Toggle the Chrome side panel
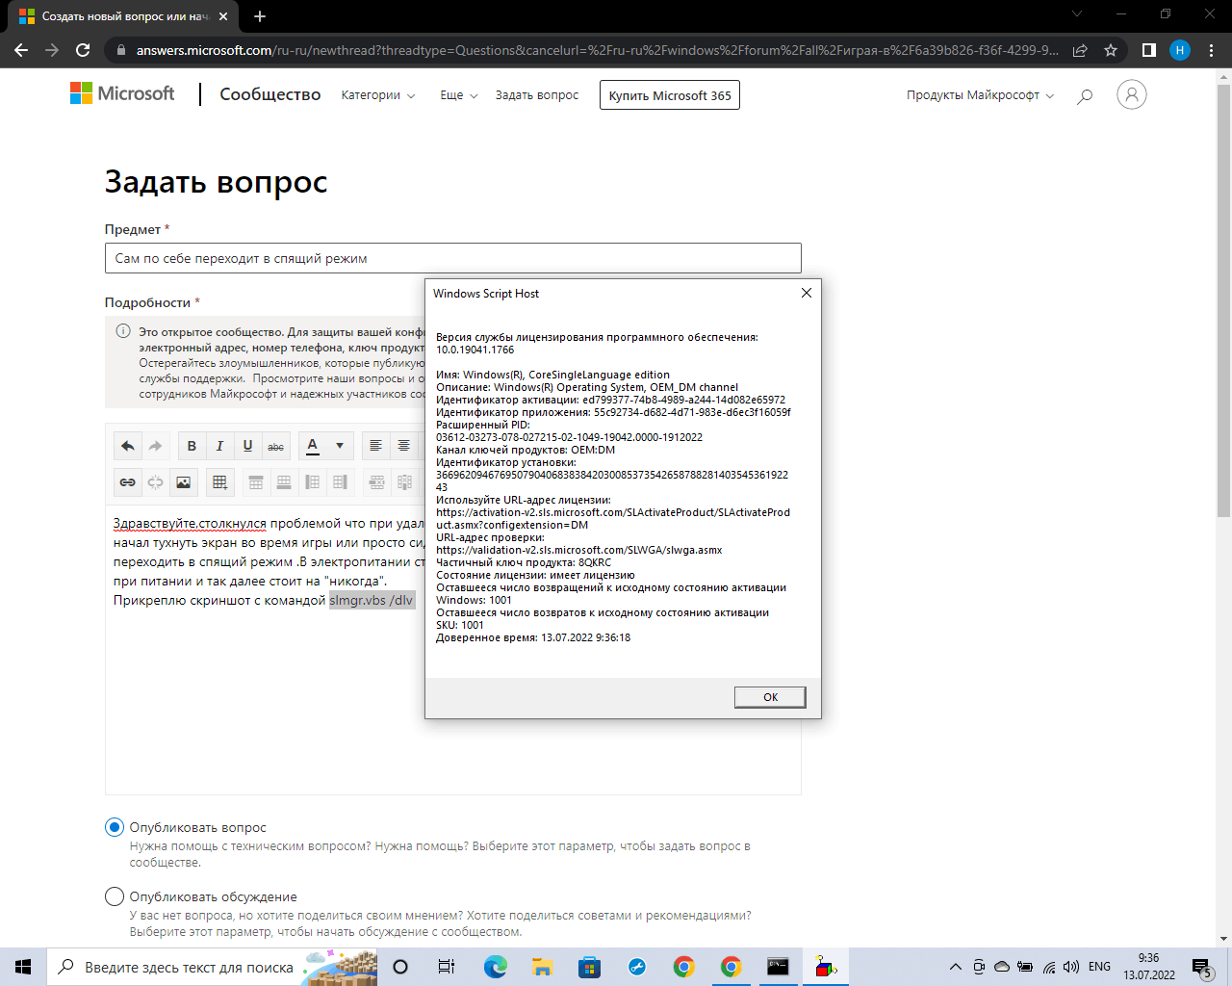Viewport: 1232px width, 986px height. coord(1148,50)
